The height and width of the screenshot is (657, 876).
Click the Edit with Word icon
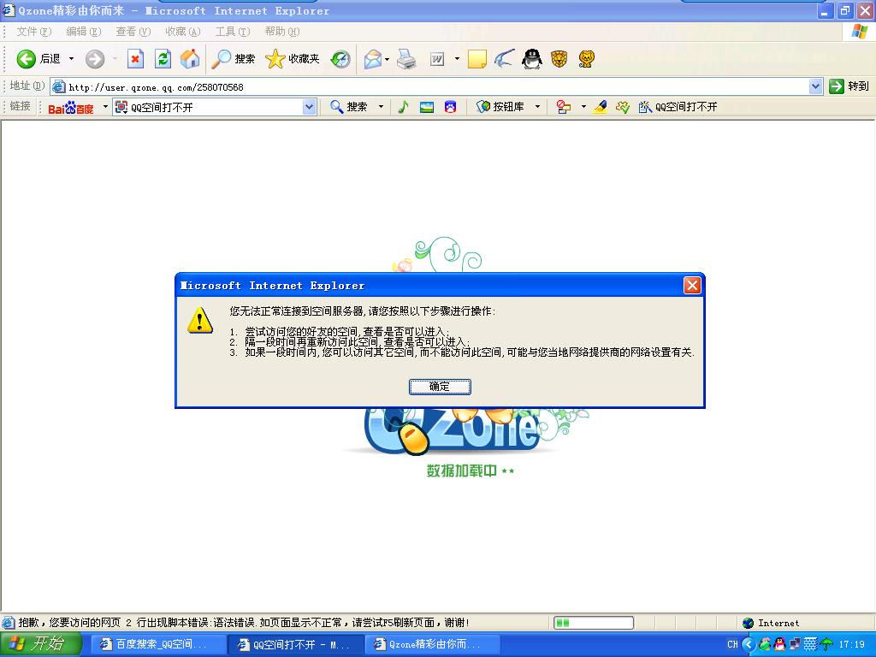(x=437, y=59)
